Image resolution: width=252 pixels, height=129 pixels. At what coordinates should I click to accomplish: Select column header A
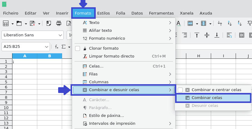tap(25, 56)
